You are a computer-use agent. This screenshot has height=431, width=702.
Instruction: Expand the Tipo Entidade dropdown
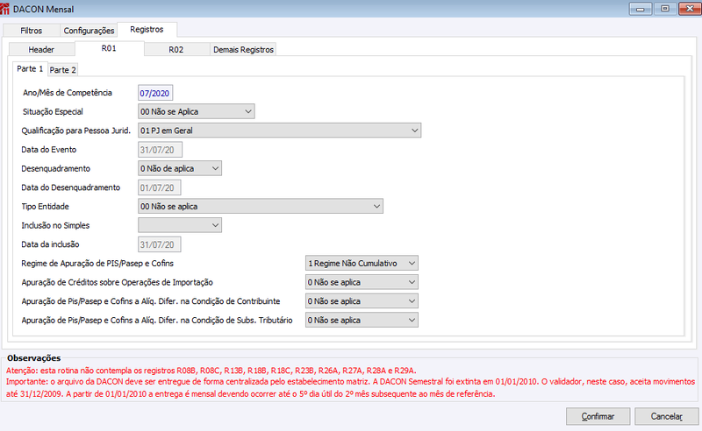261,207
